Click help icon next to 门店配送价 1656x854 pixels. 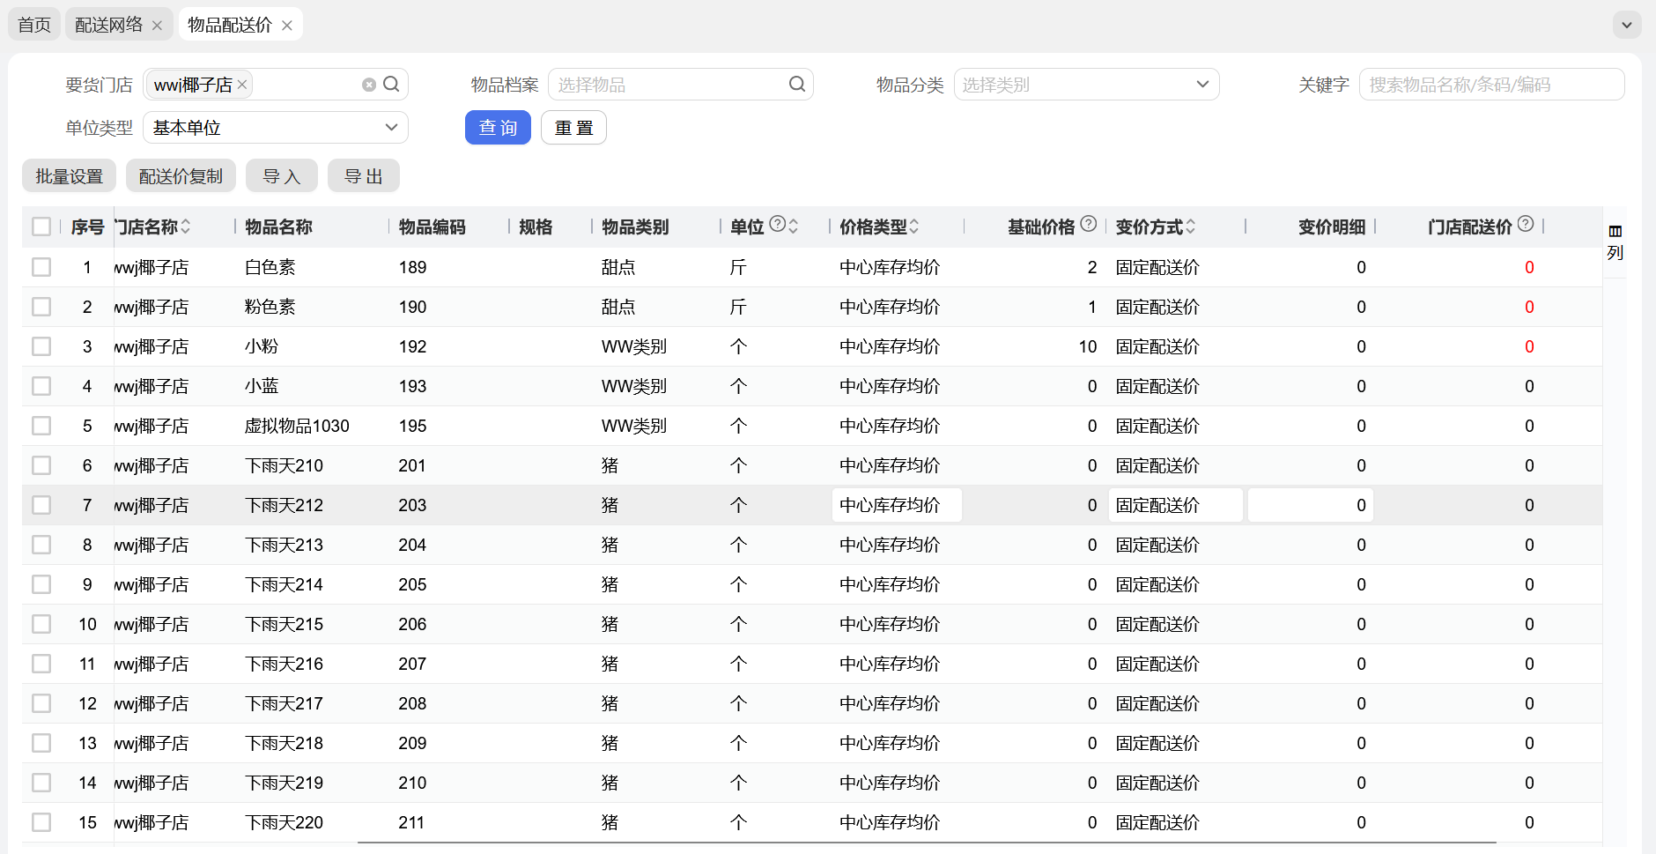[x=1526, y=224]
